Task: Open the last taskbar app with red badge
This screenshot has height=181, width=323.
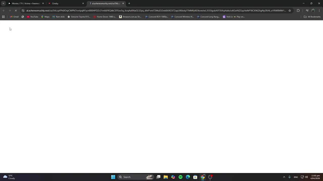Action: [x=210, y=177]
